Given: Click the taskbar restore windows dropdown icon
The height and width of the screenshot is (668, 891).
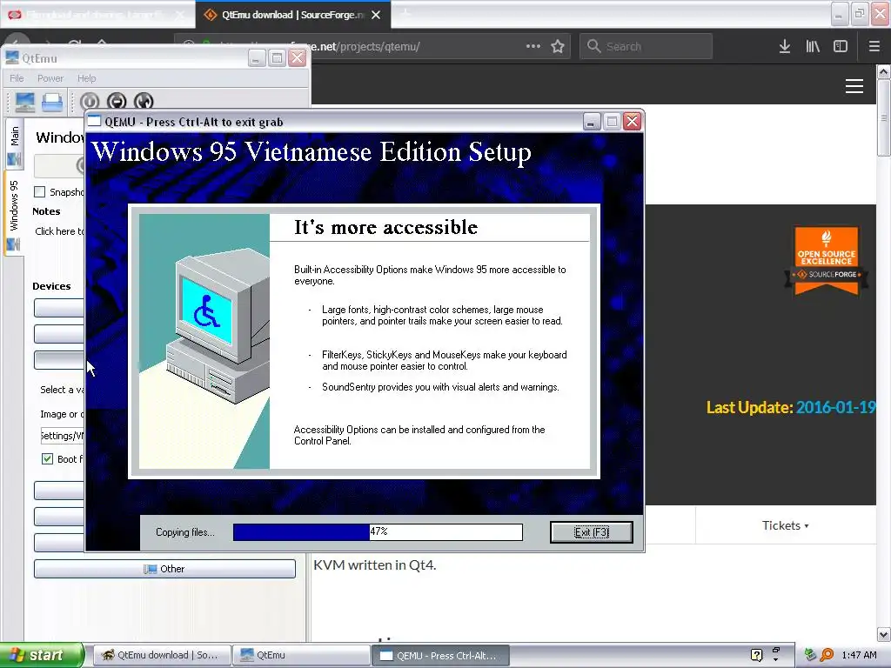Looking at the screenshot, I should click(775, 654).
